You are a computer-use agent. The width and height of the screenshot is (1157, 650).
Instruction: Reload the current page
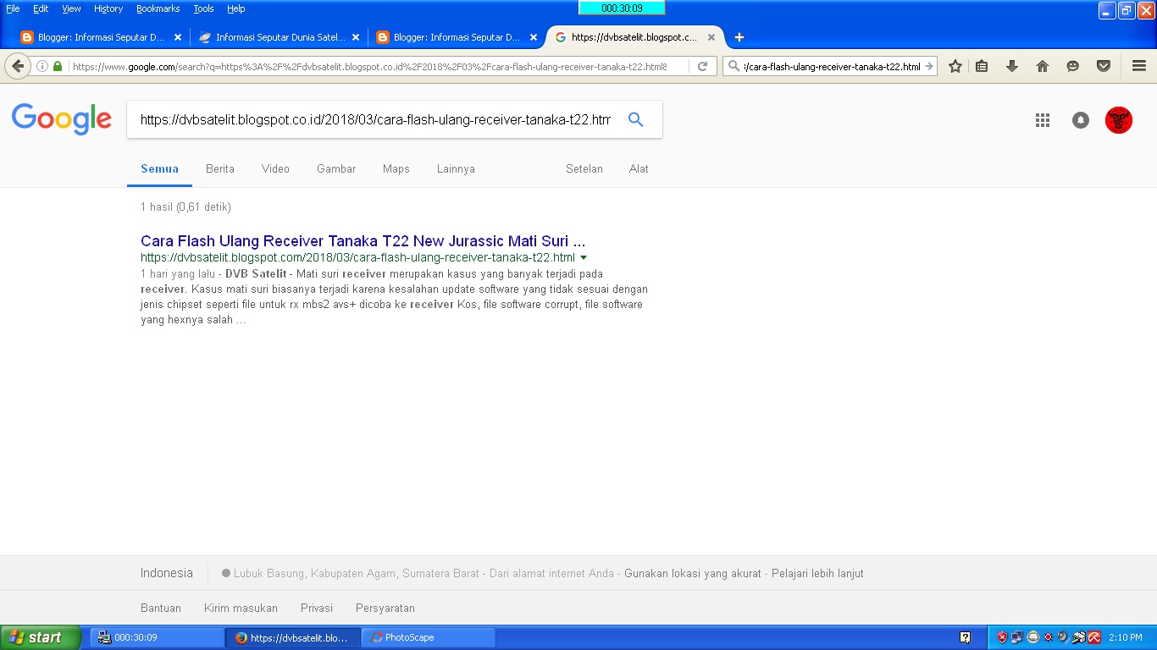point(702,66)
